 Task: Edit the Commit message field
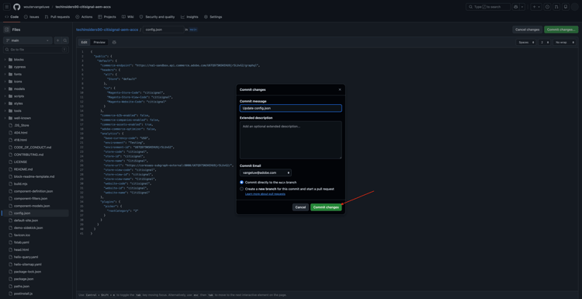[291, 108]
